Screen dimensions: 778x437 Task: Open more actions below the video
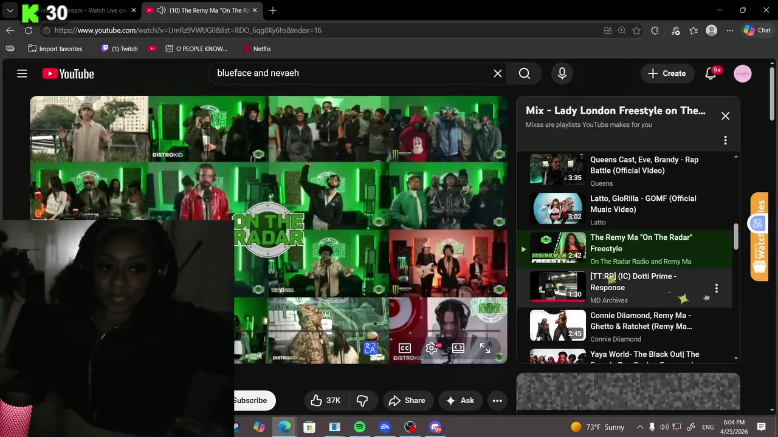pos(497,401)
